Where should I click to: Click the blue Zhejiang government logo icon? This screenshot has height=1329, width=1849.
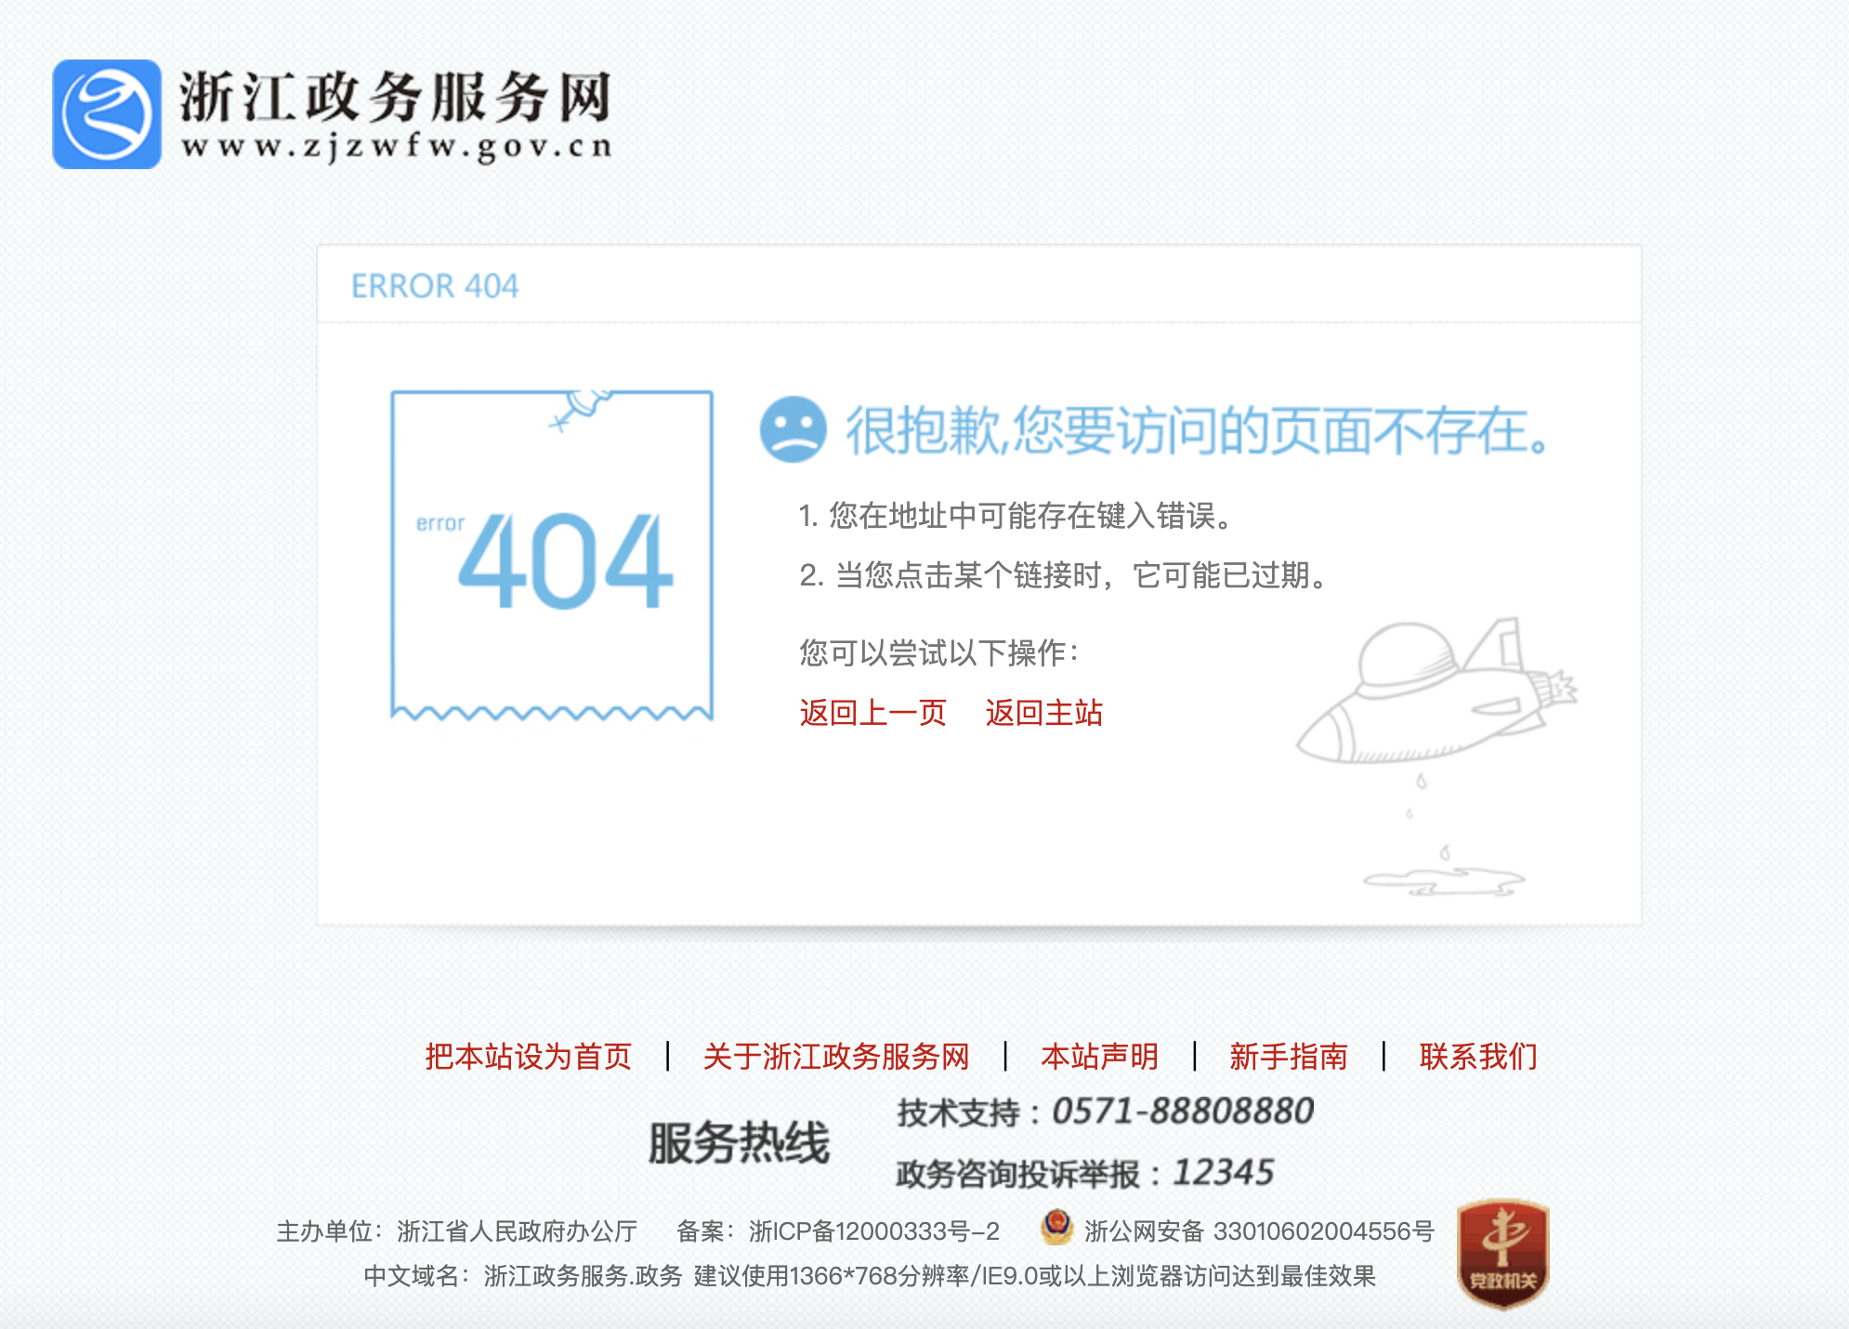107,114
